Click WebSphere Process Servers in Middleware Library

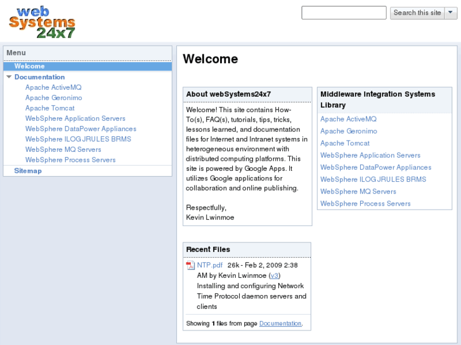click(x=365, y=203)
